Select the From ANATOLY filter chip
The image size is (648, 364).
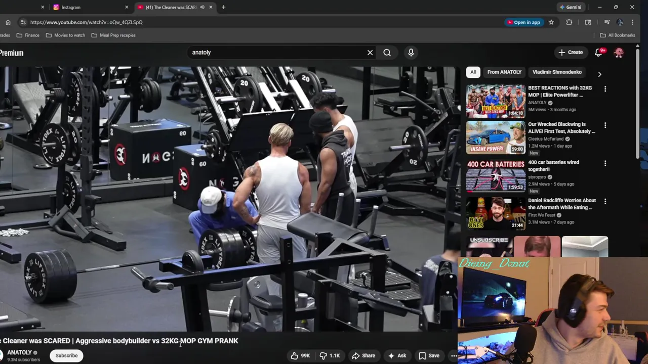pyautogui.click(x=504, y=72)
